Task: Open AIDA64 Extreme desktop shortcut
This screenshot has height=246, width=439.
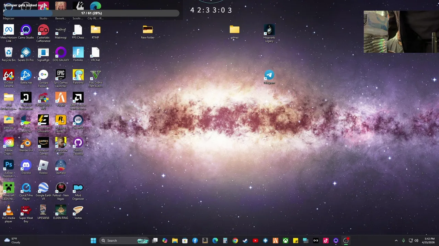Action: (x=9, y=79)
